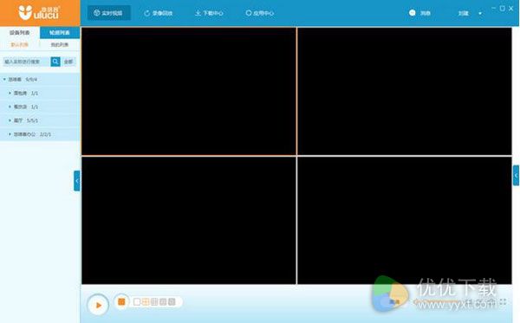Click the fullscreen icon at bottom right
Screen dimensions: 520x323
pyautogui.click(x=503, y=302)
